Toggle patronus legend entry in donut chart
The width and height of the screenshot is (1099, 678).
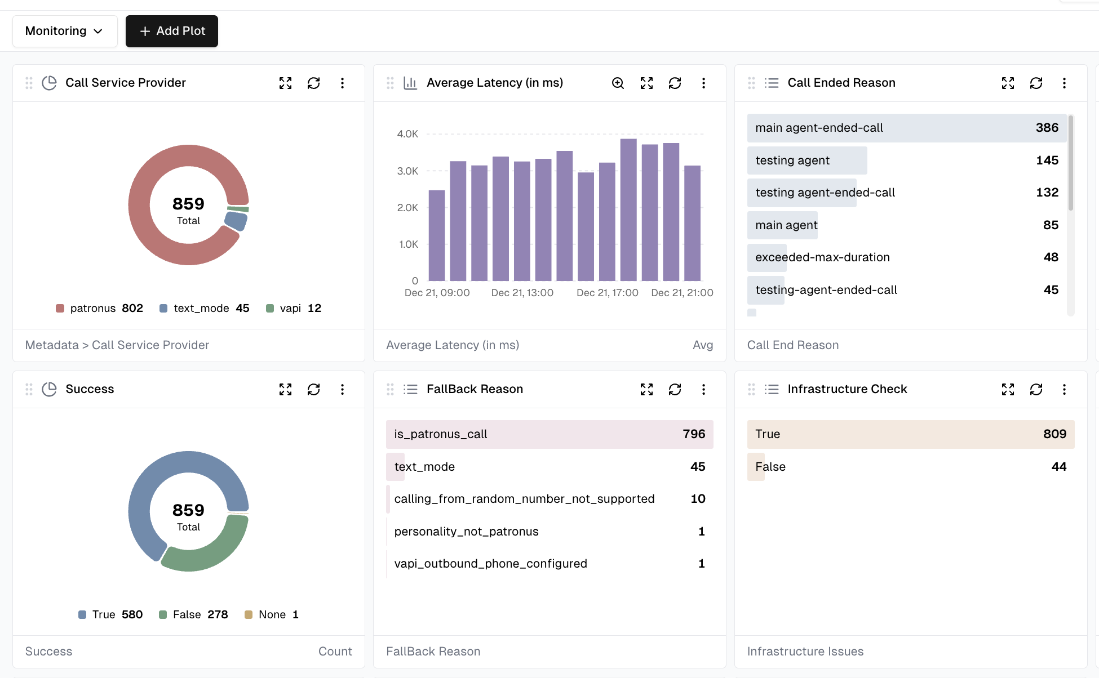[x=93, y=309]
